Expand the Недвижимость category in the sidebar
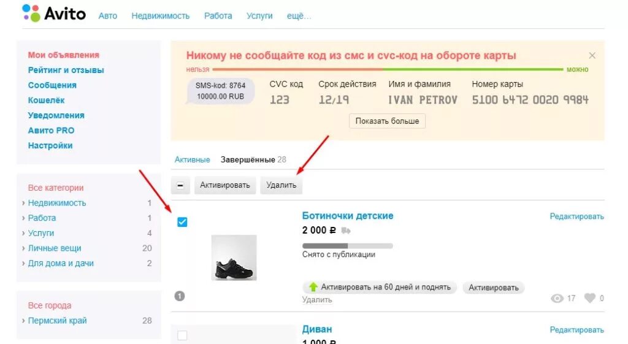 point(23,203)
